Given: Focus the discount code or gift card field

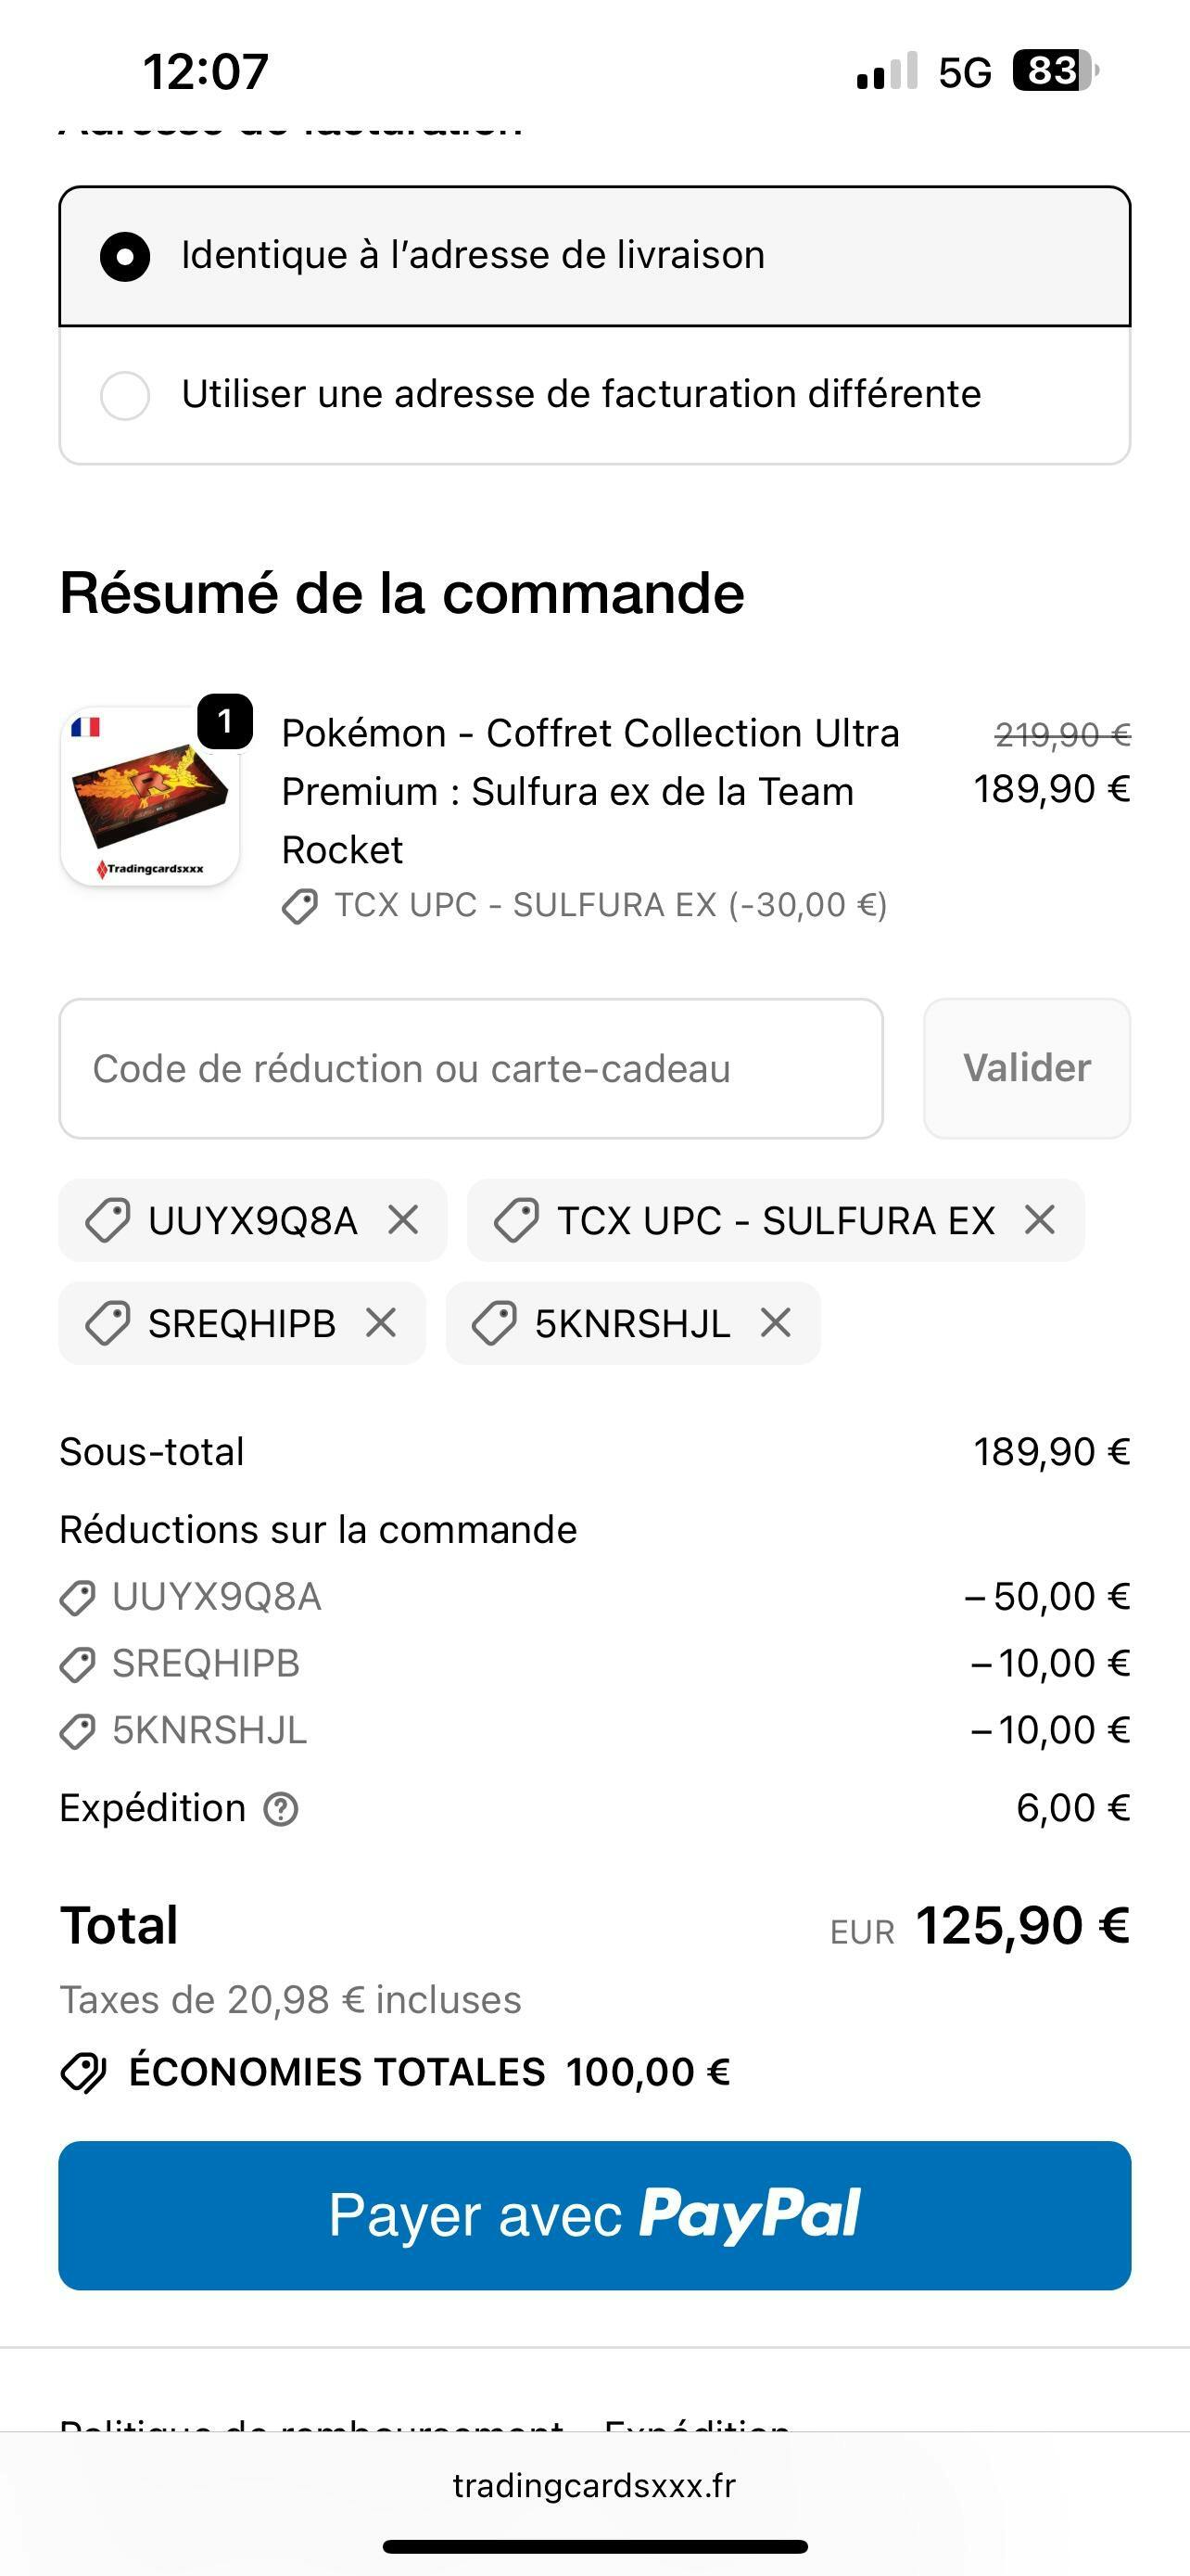Looking at the screenshot, I should [x=471, y=1069].
